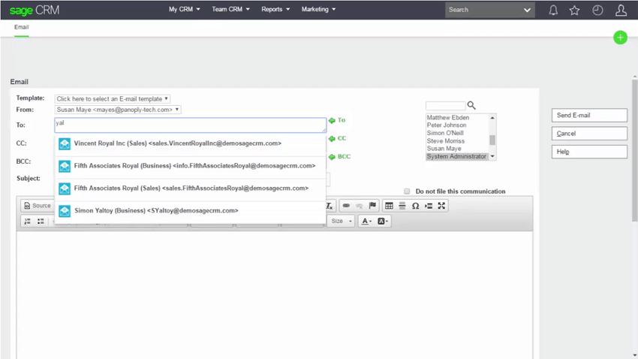Screen dimensions: 638x359
Task: Click the green To arrow button
Action: (337, 120)
